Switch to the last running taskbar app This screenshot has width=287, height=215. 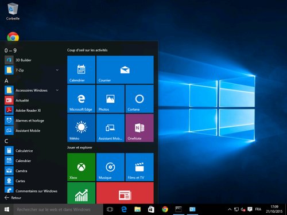click(192, 209)
